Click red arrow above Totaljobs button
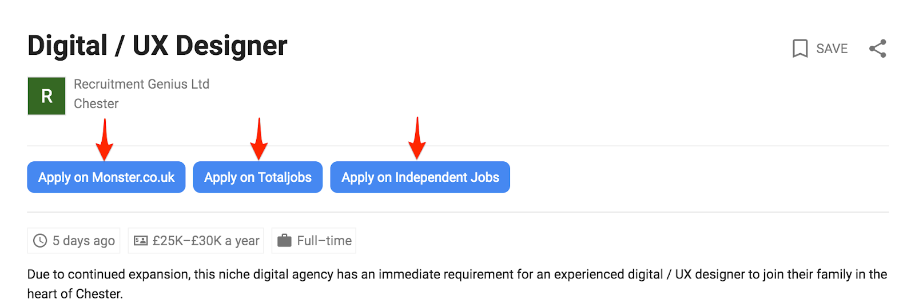This screenshot has height=303, width=915. pos(259,139)
